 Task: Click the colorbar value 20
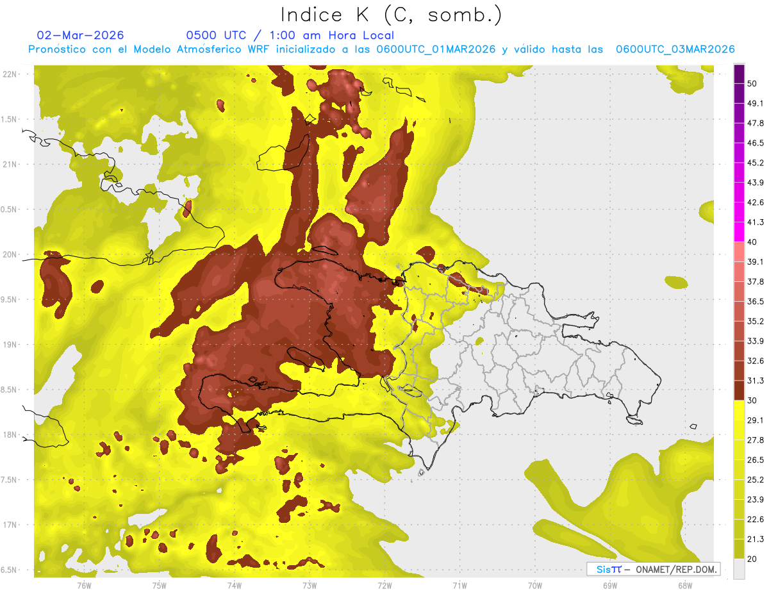(752, 559)
